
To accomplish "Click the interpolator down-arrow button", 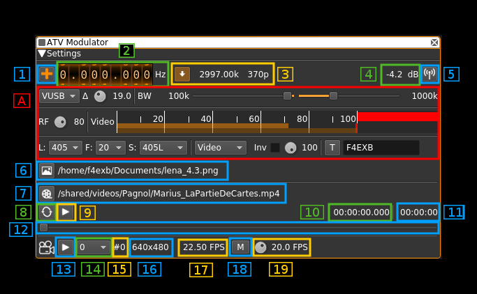I will click(x=182, y=74).
